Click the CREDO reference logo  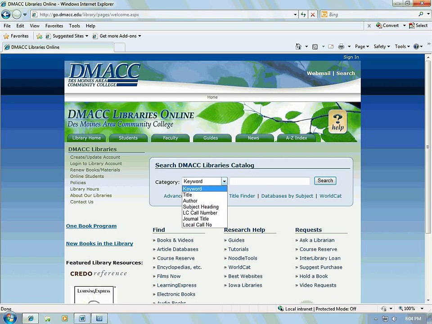coord(99,274)
